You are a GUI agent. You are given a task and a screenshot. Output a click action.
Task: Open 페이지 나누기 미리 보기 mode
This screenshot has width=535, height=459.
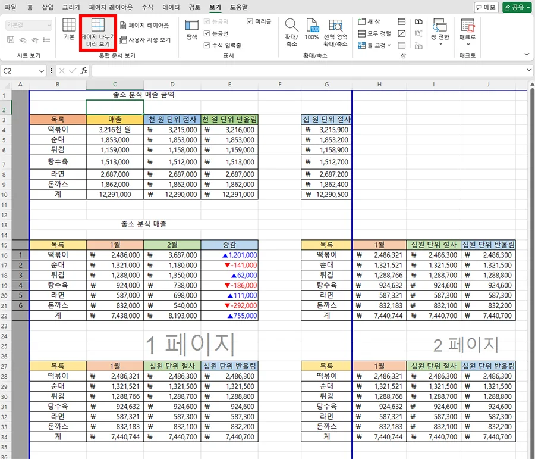(97, 33)
